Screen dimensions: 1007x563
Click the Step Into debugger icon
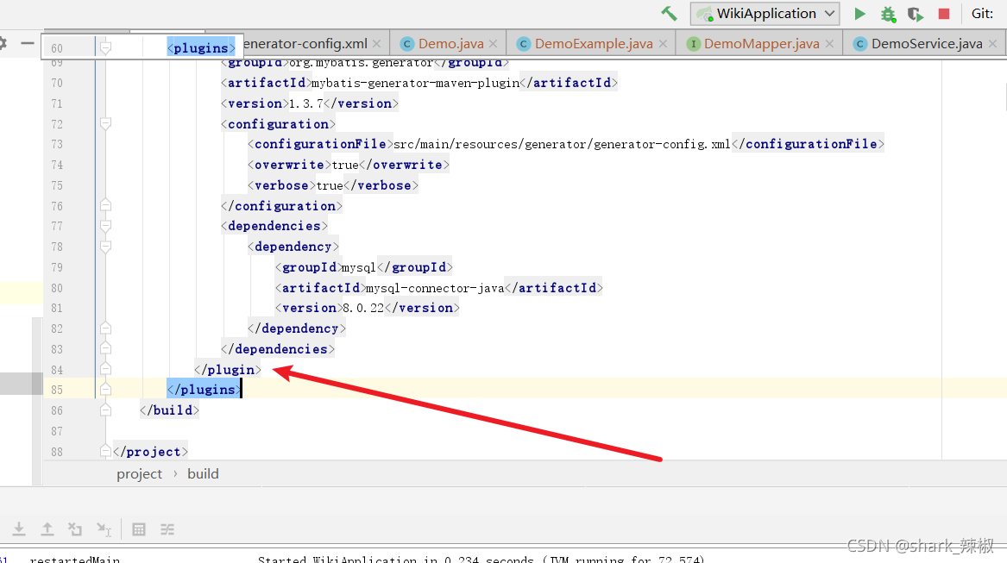pos(19,529)
